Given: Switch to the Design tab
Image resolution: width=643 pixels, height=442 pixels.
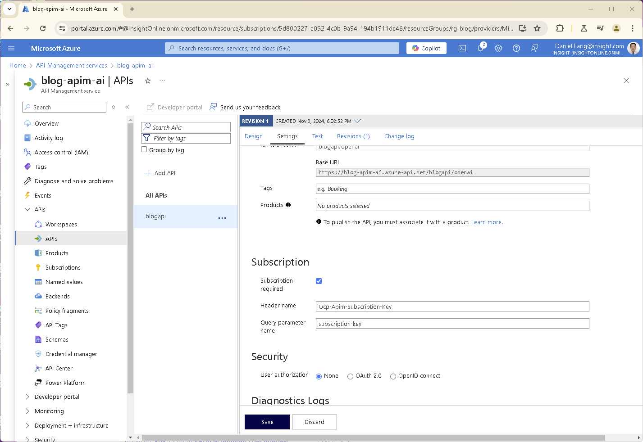Looking at the screenshot, I should 254,136.
